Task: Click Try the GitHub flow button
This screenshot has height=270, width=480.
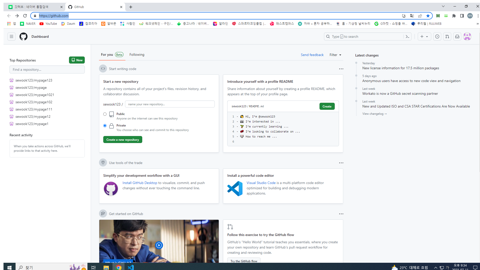Action: point(244,261)
